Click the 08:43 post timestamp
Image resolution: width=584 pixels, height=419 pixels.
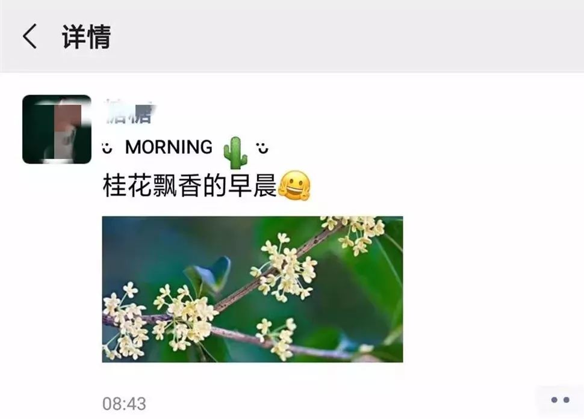click(x=124, y=404)
